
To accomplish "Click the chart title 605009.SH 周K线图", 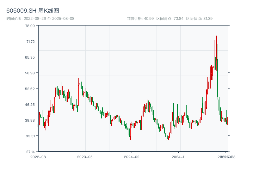I will click(33, 11).
